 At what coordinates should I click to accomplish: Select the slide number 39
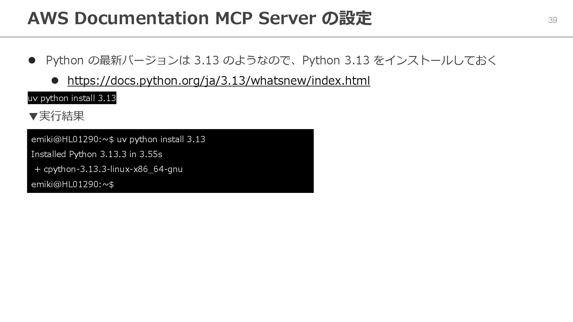pyautogui.click(x=552, y=20)
